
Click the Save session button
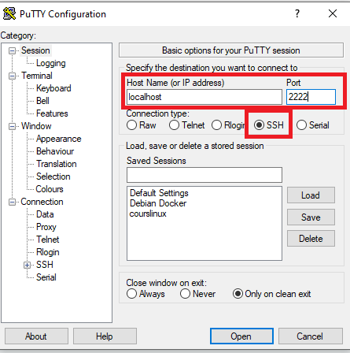(x=311, y=217)
